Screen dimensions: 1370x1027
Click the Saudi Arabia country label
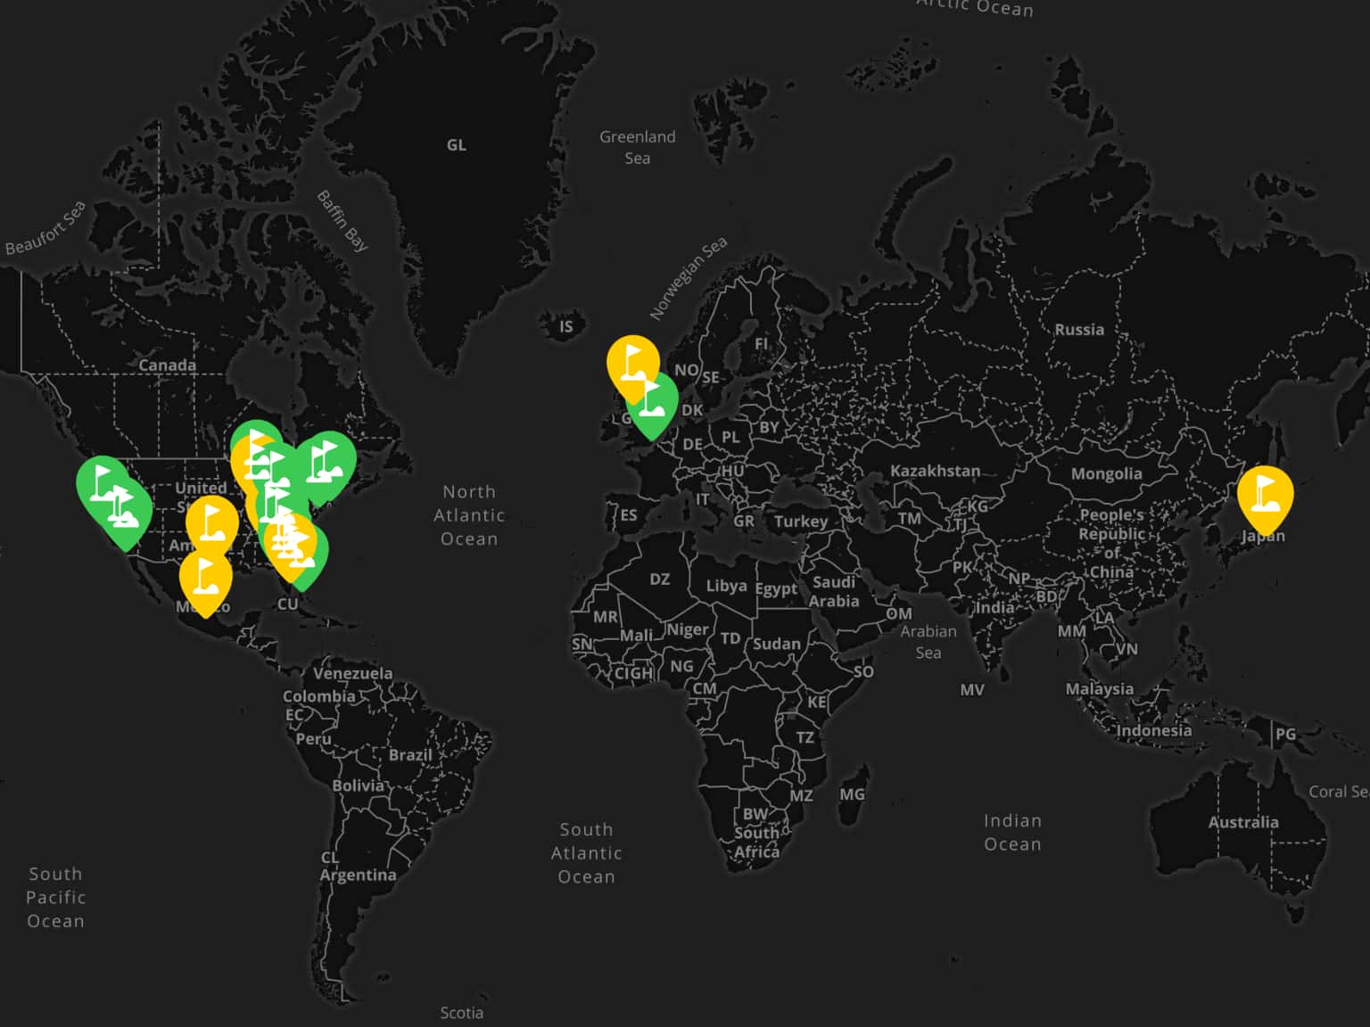(x=834, y=591)
